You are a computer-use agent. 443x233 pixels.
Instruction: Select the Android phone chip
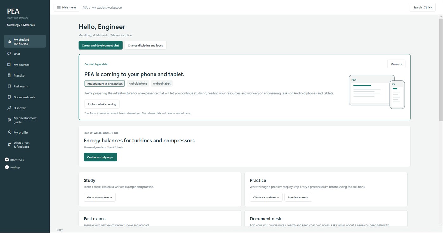pos(138,84)
